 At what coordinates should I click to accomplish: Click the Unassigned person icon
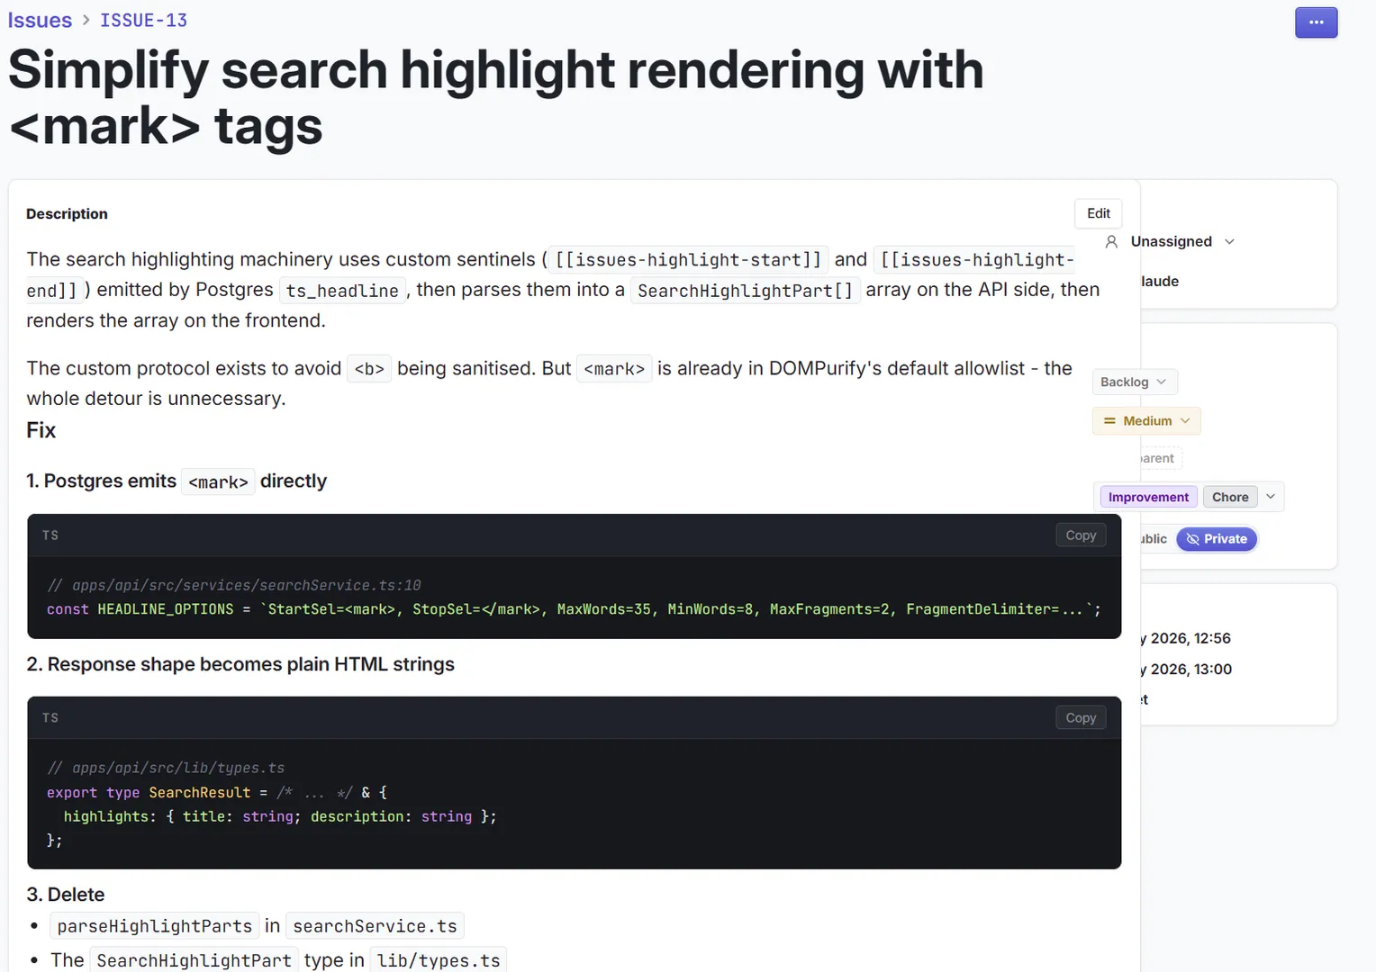[1111, 241]
